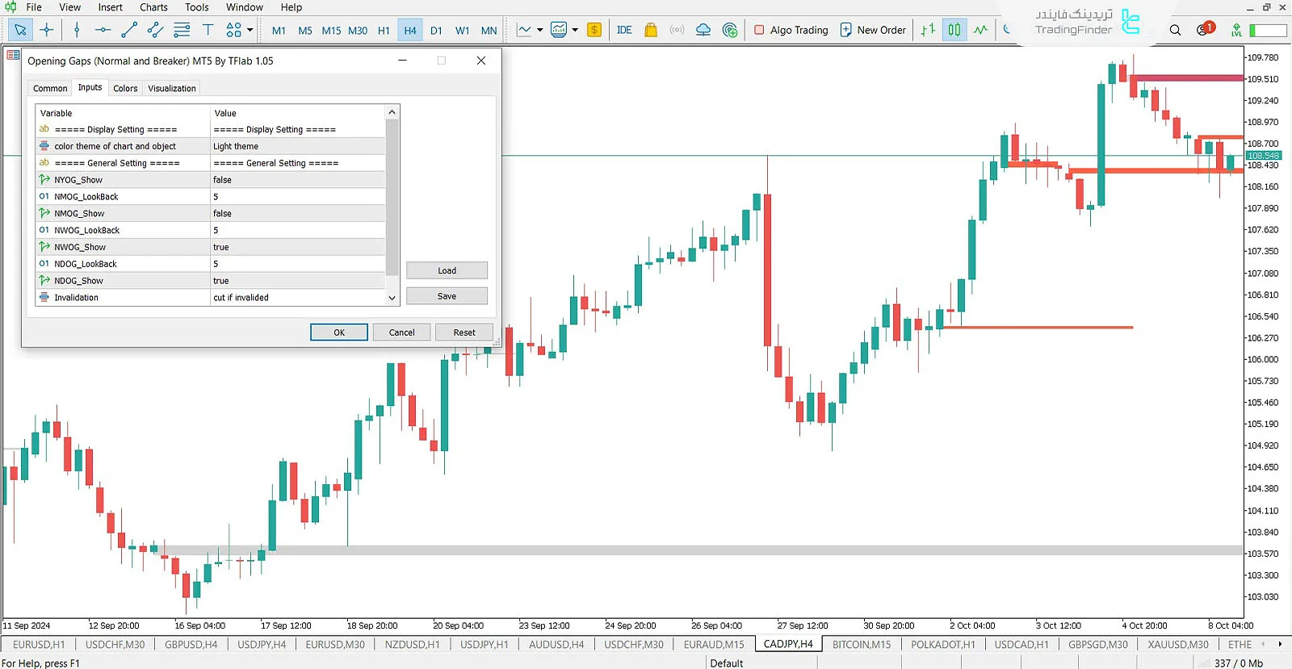Screen dimensions: 1292x669
Task: Change Invalidation 'cut if invalided' value
Action: tap(297, 298)
